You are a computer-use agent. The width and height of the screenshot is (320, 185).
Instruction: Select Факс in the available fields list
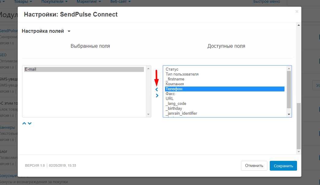[170, 94]
